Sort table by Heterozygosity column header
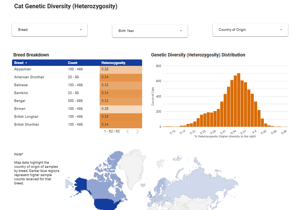The width and height of the screenshot is (300, 210). tap(114, 63)
